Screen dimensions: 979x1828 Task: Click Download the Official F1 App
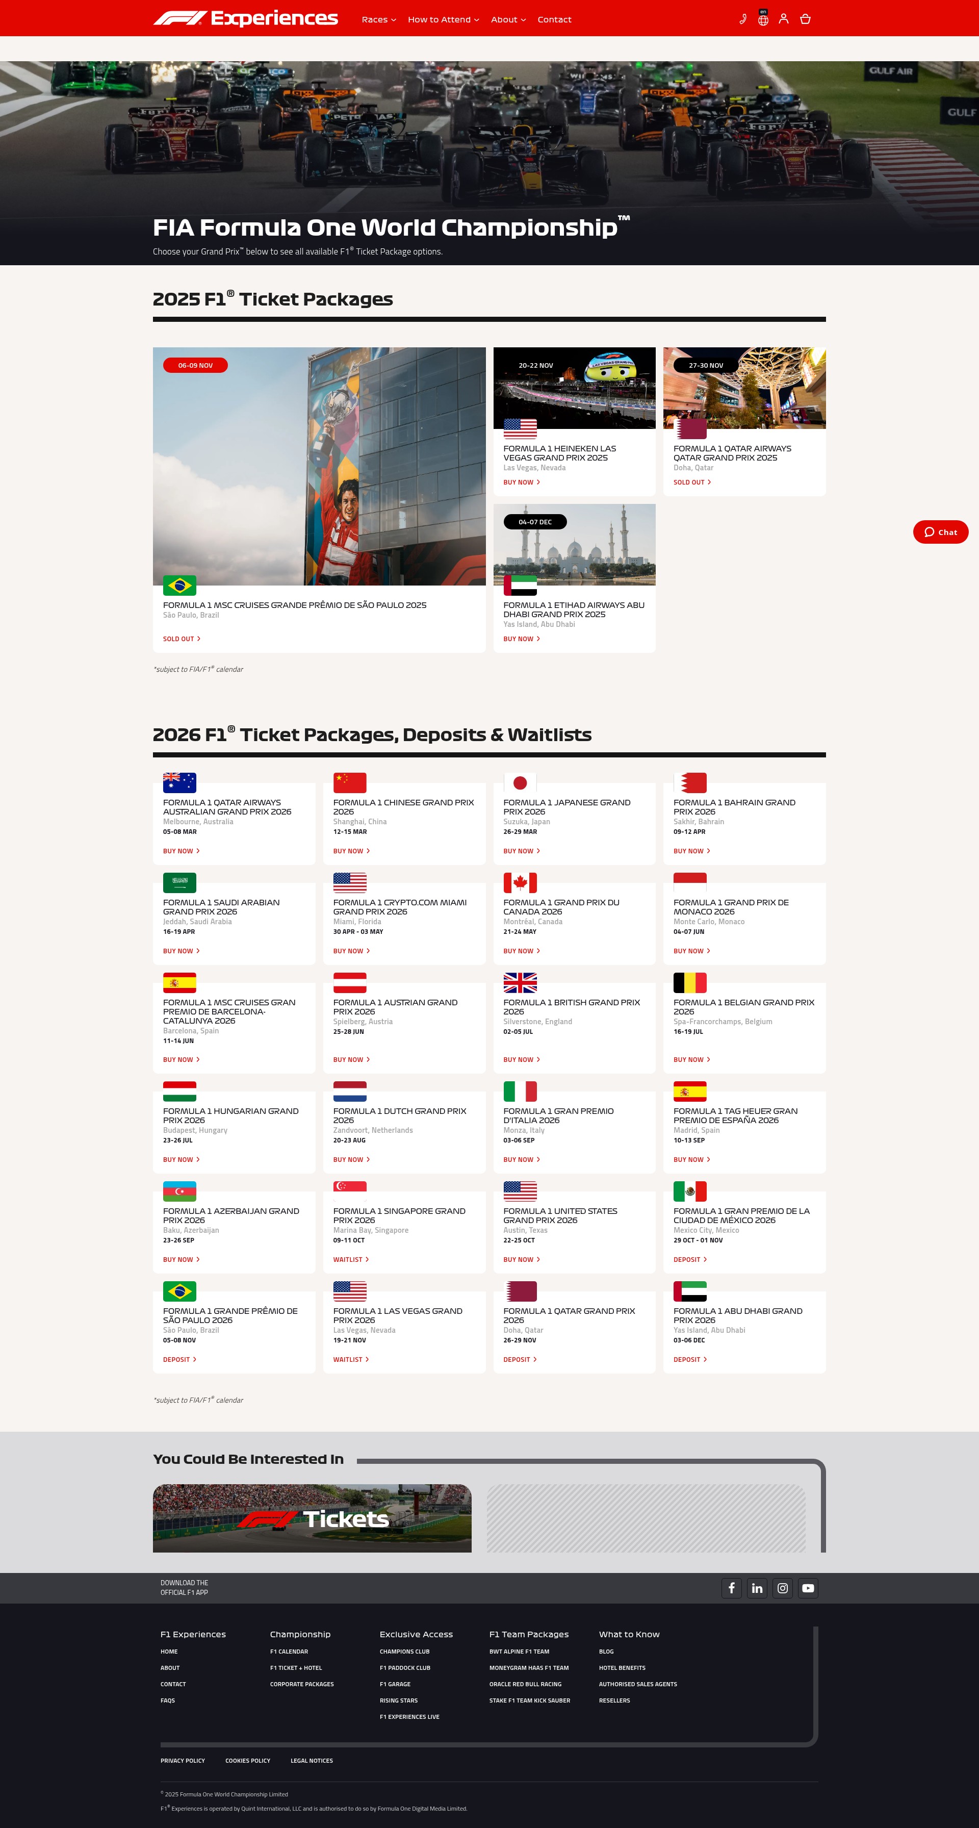185,1587
